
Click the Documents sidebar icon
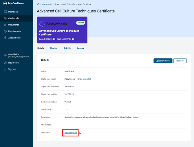click(5, 25)
